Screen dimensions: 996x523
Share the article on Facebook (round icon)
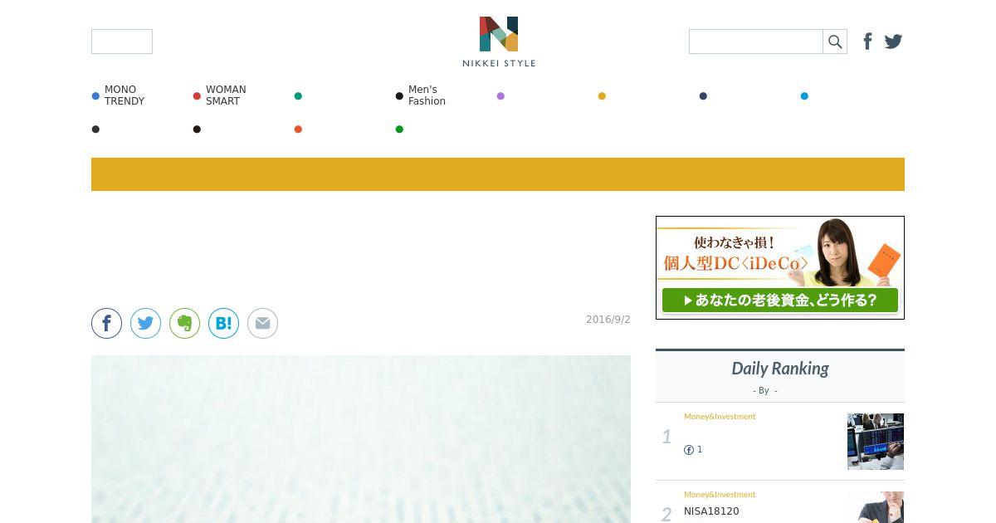coord(106,324)
